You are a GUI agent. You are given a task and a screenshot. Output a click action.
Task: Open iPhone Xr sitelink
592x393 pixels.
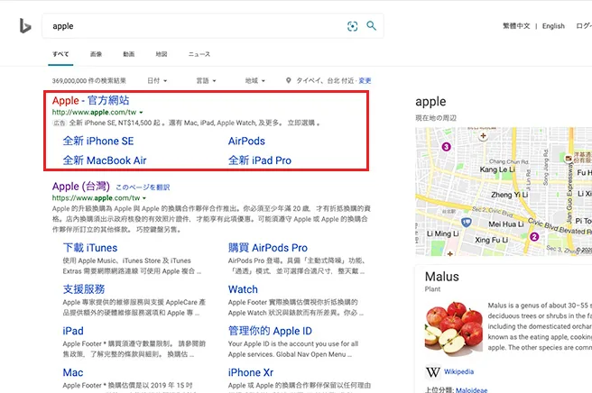coord(251,372)
